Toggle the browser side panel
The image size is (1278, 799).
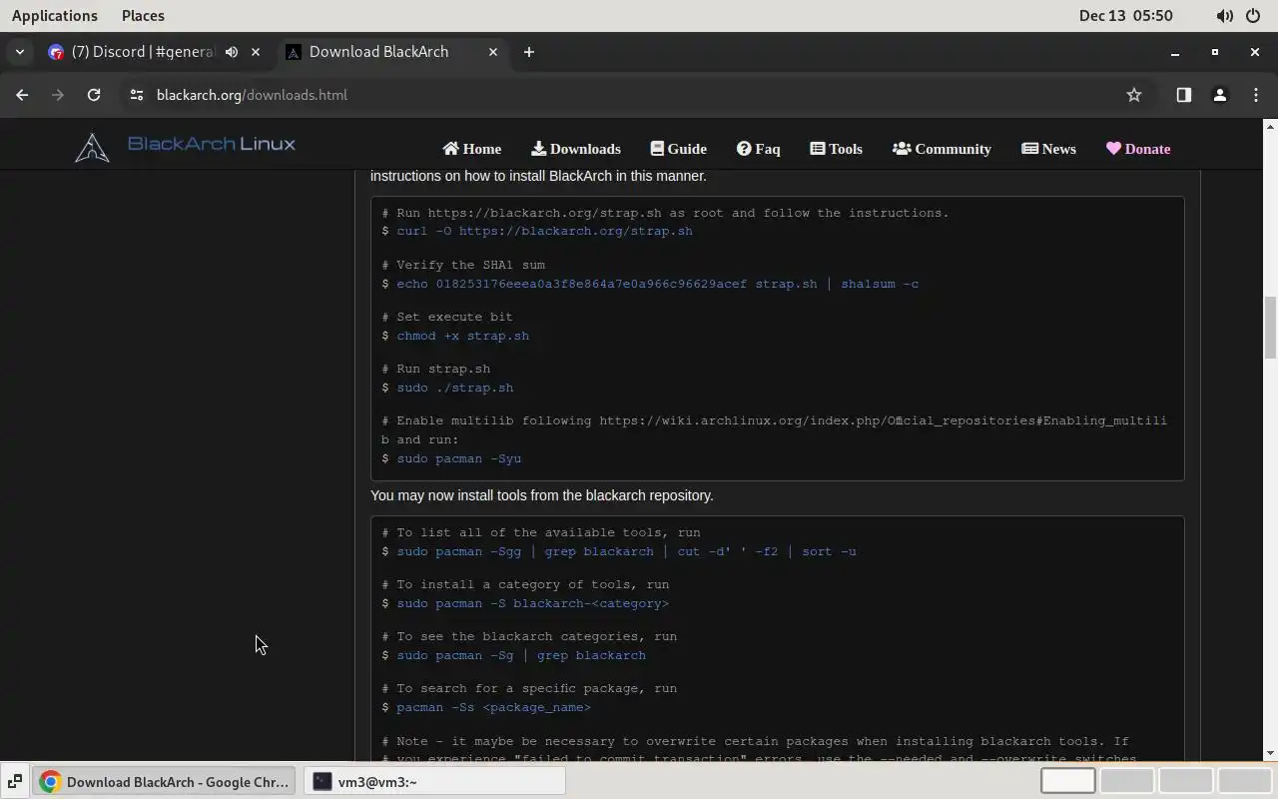pyautogui.click(x=1183, y=95)
